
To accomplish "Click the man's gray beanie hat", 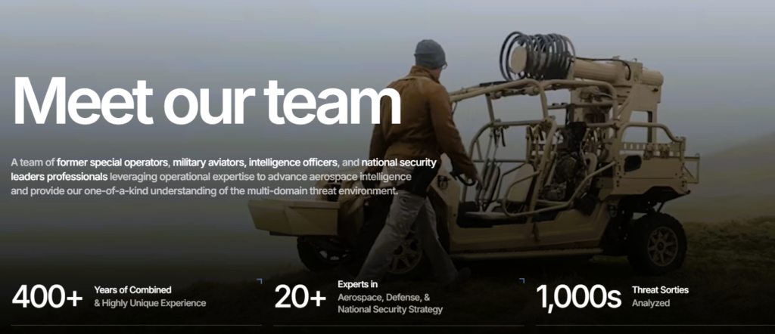I will coord(429,54).
